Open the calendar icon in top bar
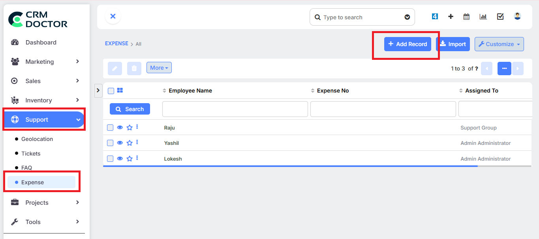The width and height of the screenshot is (539, 239). [x=466, y=17]
